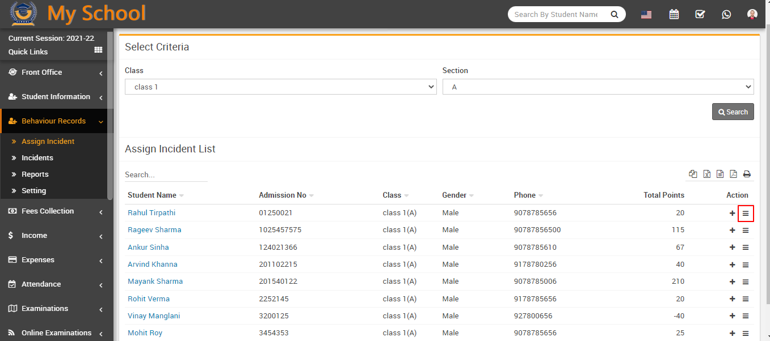The height and width of the screenshot is (341, 770).
Task: Export the list to Excel
Action: tap(706, 174)
